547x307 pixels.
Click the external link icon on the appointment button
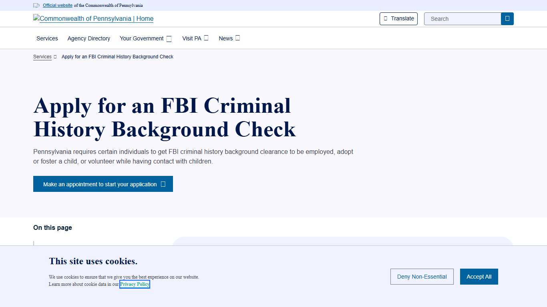(x=163, y=184)
